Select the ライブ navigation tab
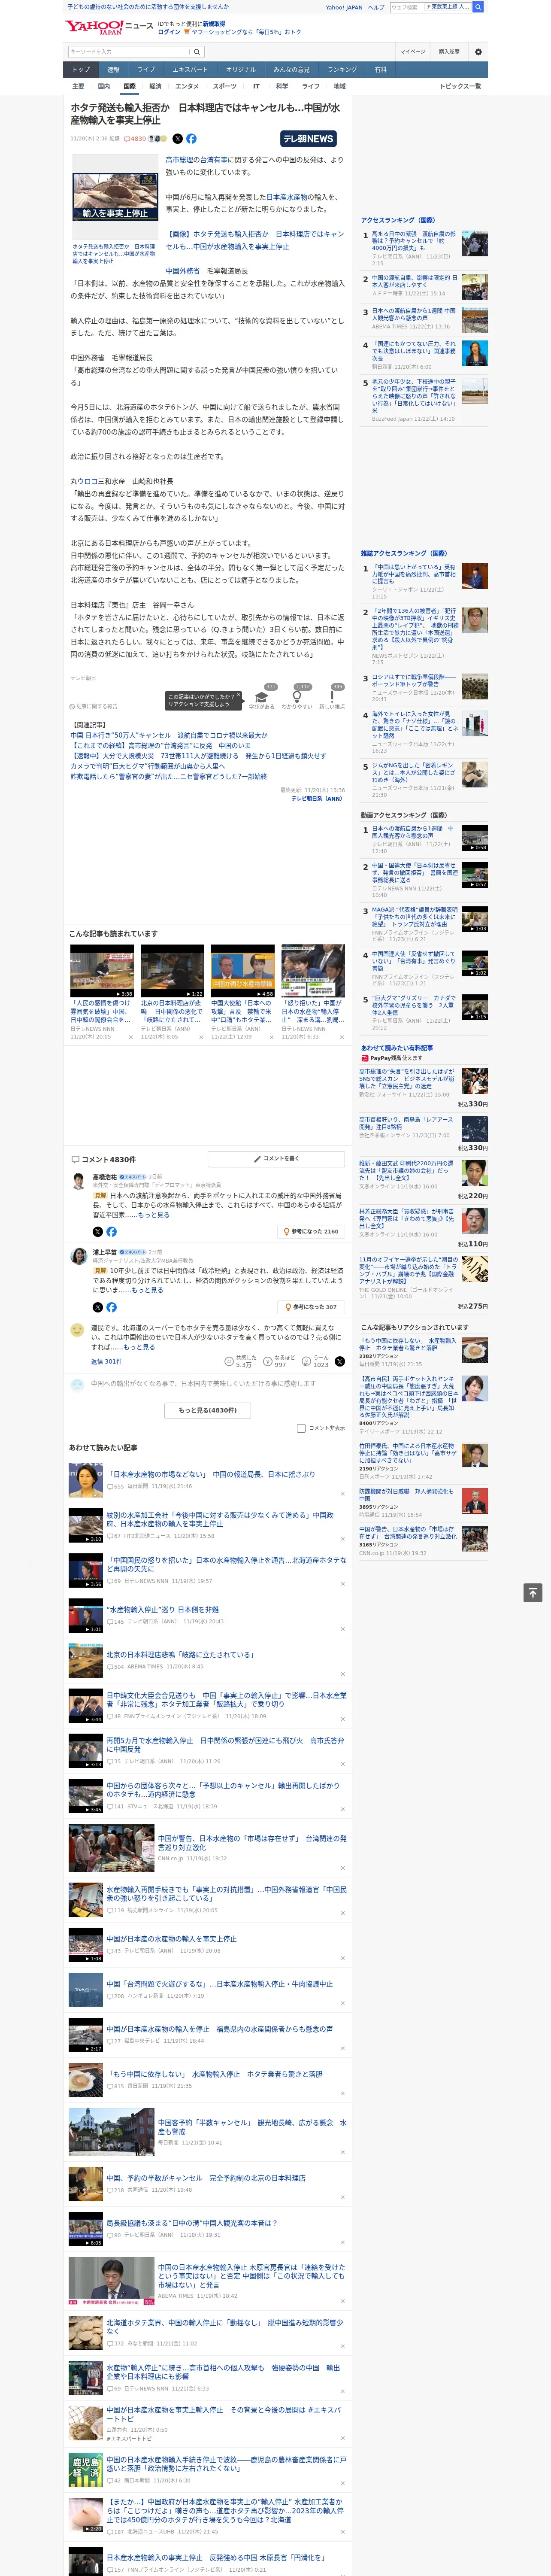The width and height of the screenshot is (551, 2576). 146,70
